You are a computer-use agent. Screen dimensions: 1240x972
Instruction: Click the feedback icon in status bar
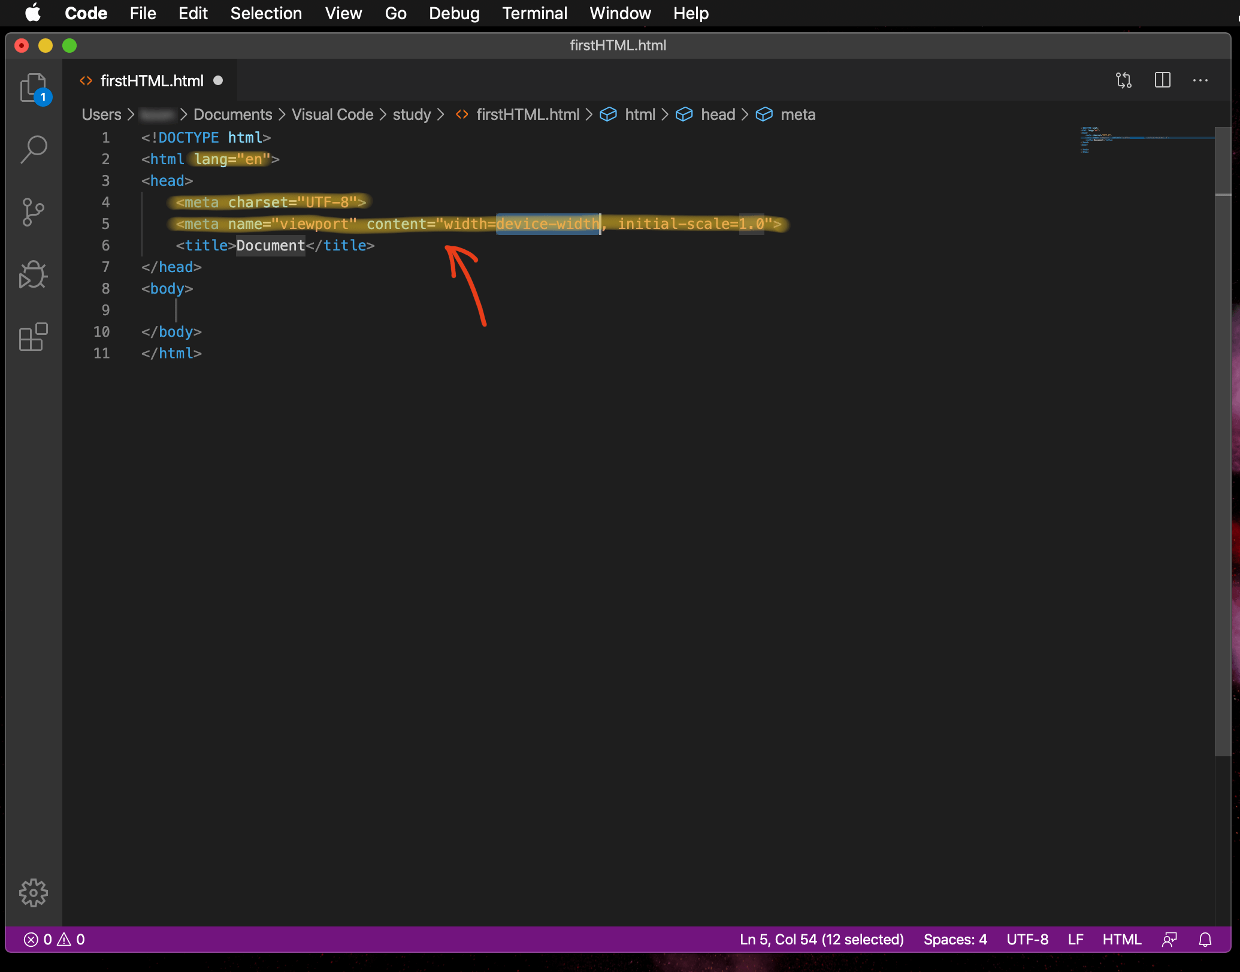(x=1169, y=940)
